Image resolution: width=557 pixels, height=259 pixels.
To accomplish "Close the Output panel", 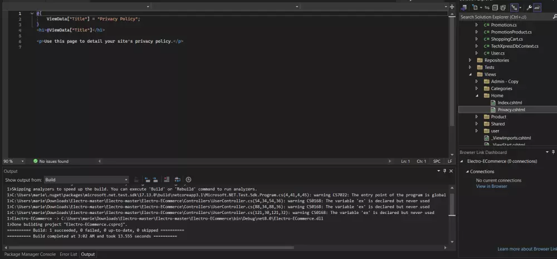I will (451, 171).
